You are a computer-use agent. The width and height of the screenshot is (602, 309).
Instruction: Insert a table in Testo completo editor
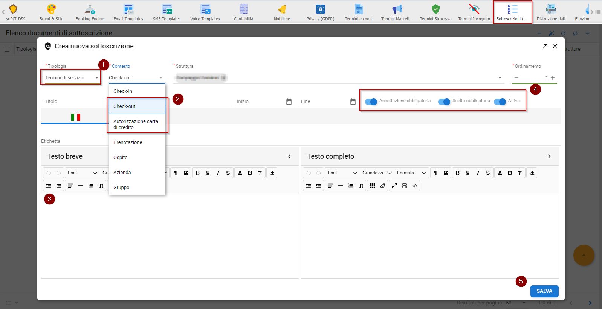tap(373, 186)
